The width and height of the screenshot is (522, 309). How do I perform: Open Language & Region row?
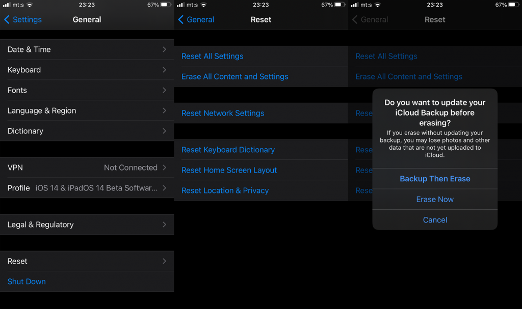tap(87, 110)
